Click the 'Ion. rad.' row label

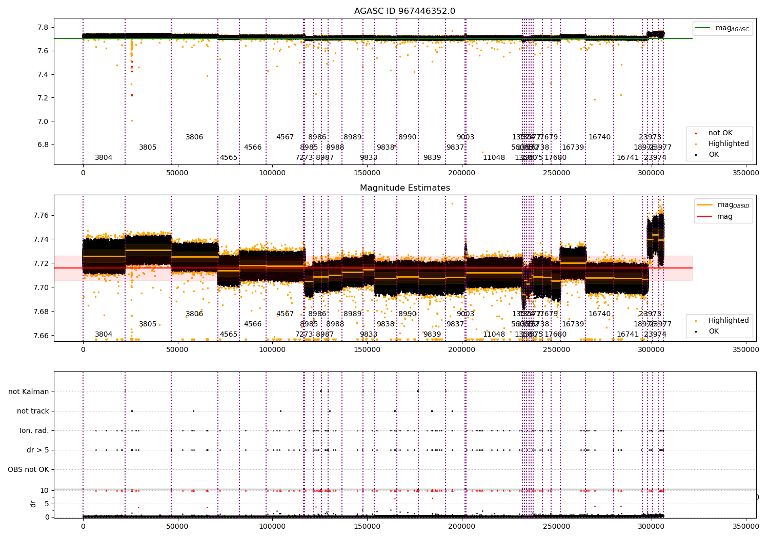pyautogui.click(x=34, y=430)
